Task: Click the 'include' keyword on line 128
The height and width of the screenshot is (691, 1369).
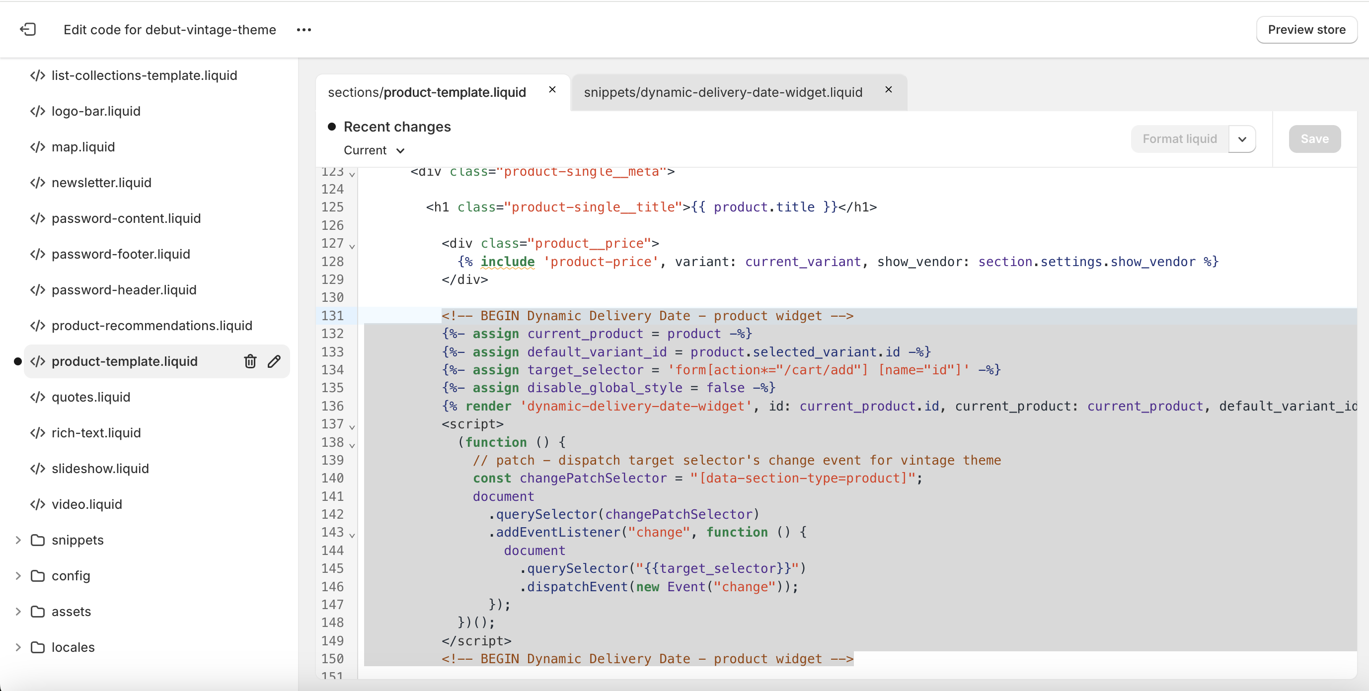Action: pos(508,261)
